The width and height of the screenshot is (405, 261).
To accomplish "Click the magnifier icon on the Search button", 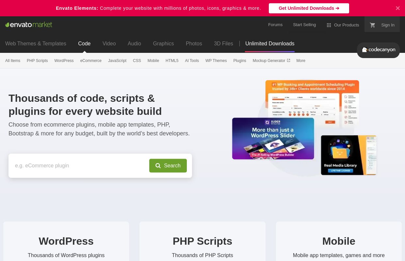I will 158,166.
